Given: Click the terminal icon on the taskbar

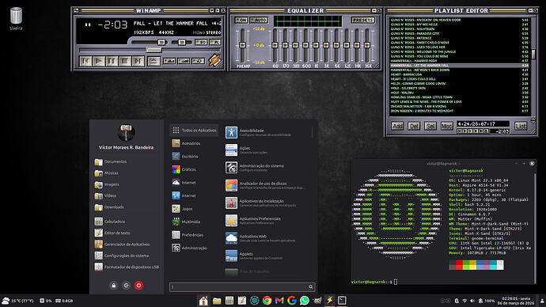Looking at the screenshot, I should 342,301.
